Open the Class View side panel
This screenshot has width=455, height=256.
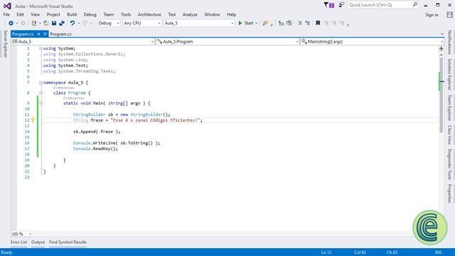[x=449, y=134]
